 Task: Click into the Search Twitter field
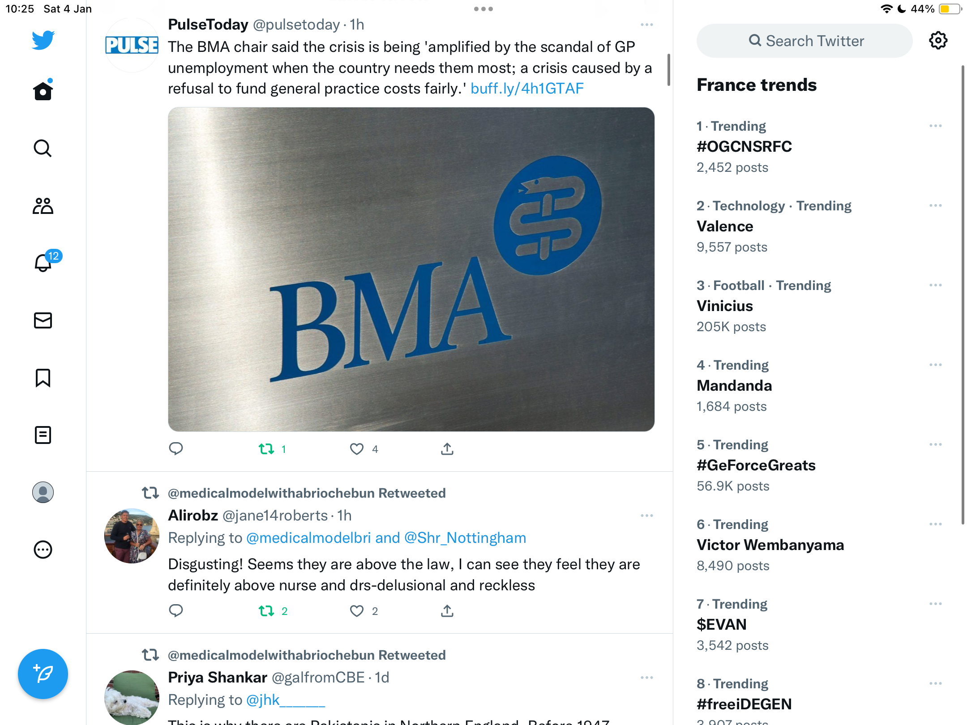804,41
